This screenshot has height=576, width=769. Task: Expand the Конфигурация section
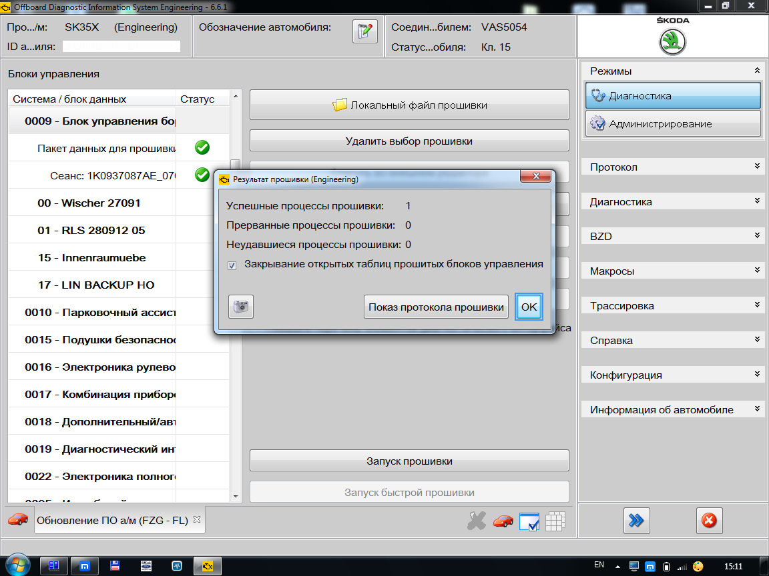click(x=757, y=374)
